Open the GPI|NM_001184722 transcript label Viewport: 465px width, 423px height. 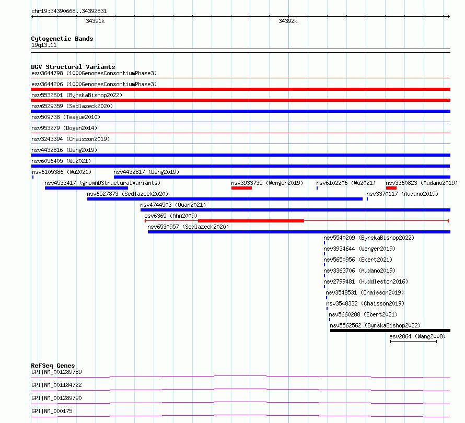[56, 385]
